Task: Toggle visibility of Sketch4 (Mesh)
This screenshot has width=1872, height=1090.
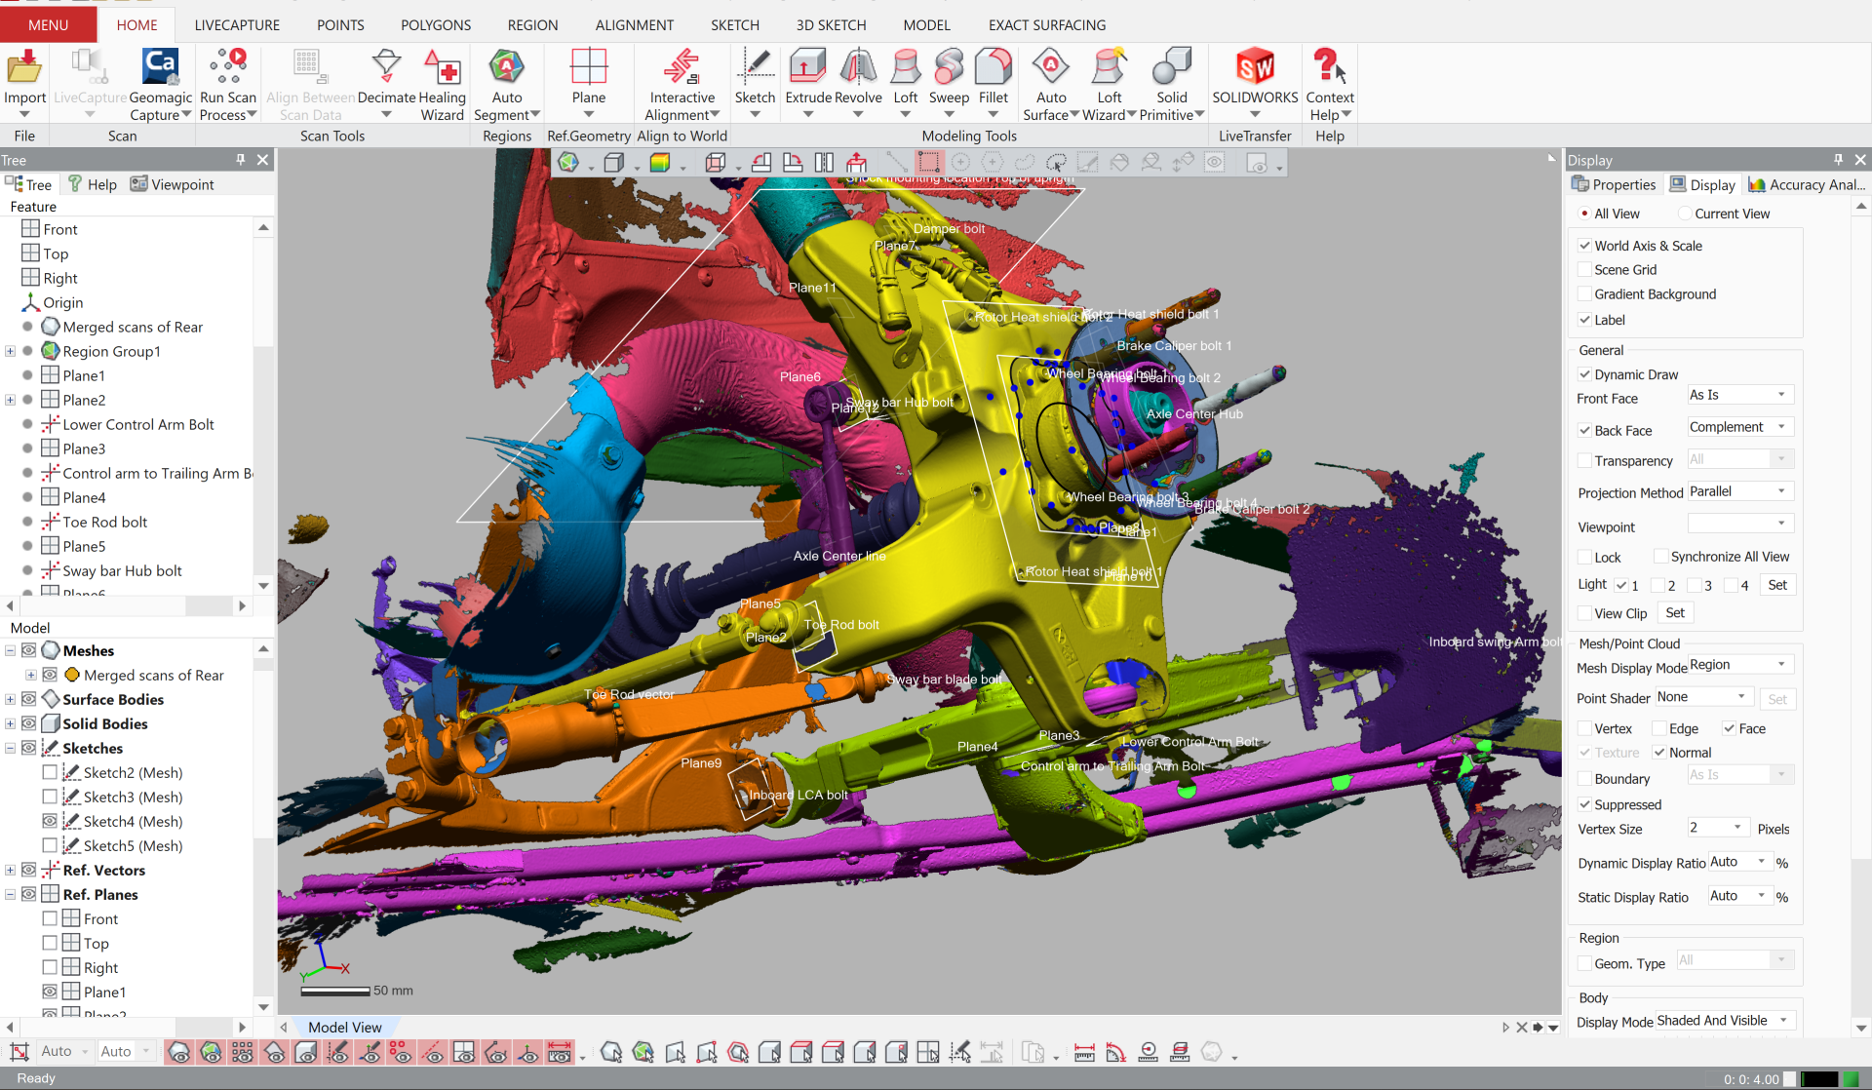Action: (50, 821)
